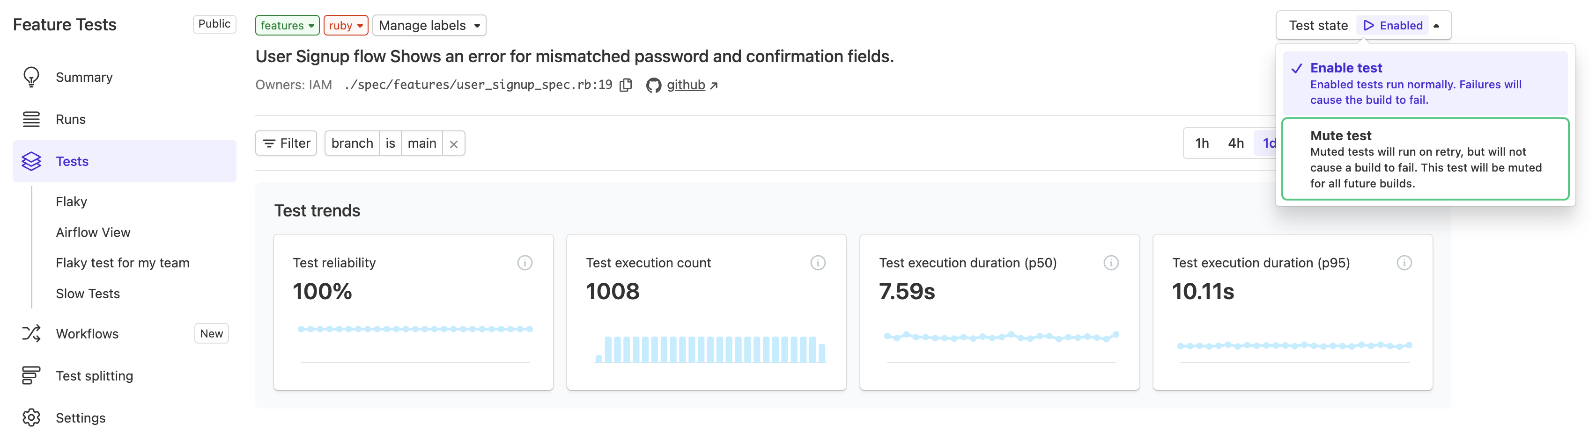The image size is (1596, 445).
Task: Go to Runs in the sidebar
Action: pyautogui.click(x=71, y=119)
